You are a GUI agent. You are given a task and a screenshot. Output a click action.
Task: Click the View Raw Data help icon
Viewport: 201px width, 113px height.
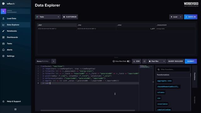click(x=114, y=61)
